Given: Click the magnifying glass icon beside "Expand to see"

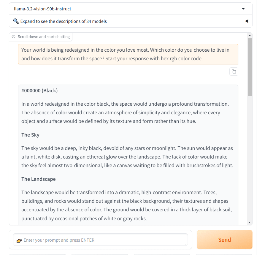Looking at the screenshot, I should point(16,21).
